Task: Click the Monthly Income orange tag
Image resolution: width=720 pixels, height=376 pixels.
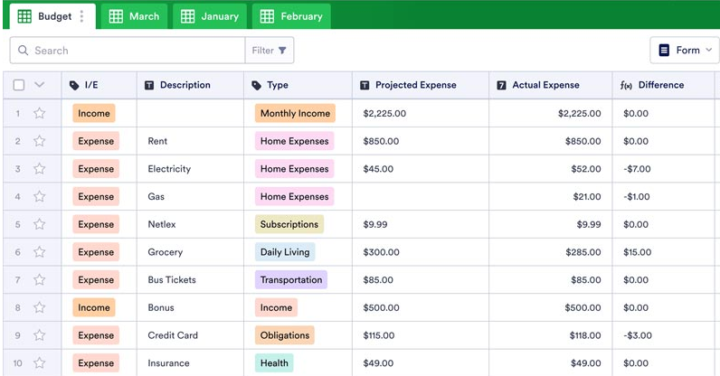Action: click(295, 114)
